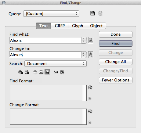Click the Find button
Viewport: 141px width, 133px height.
tap(116, 43)
